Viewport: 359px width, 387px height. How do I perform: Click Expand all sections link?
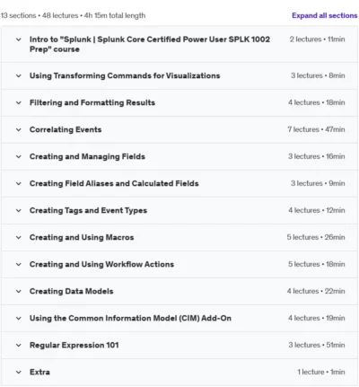click(325, 15)
